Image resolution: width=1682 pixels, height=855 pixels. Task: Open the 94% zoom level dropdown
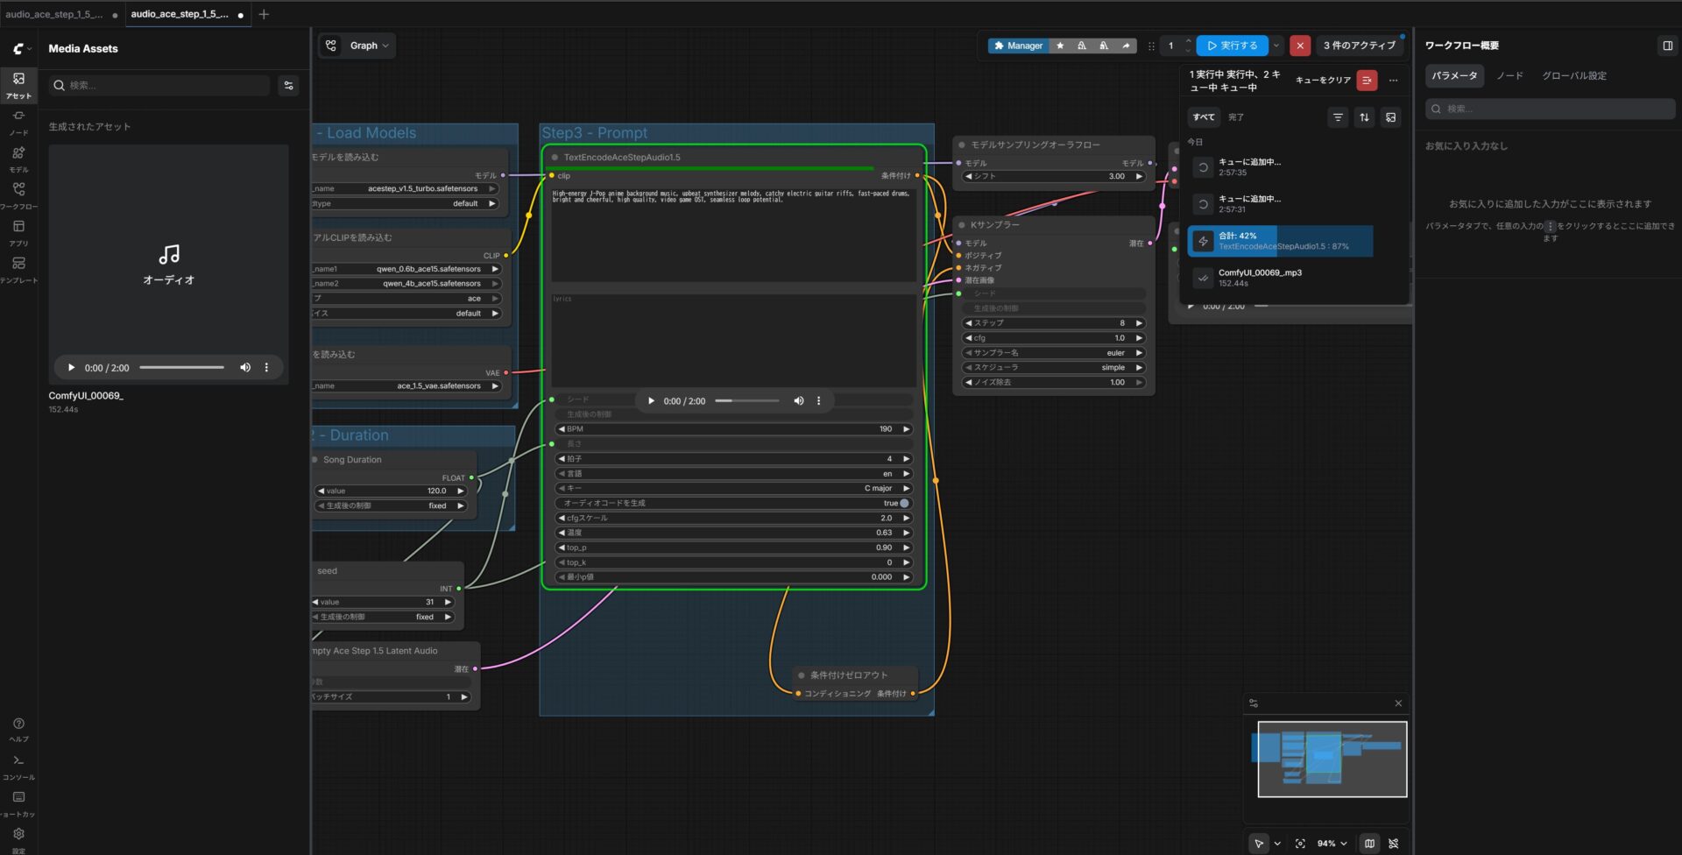click(x=1332, y=844)
